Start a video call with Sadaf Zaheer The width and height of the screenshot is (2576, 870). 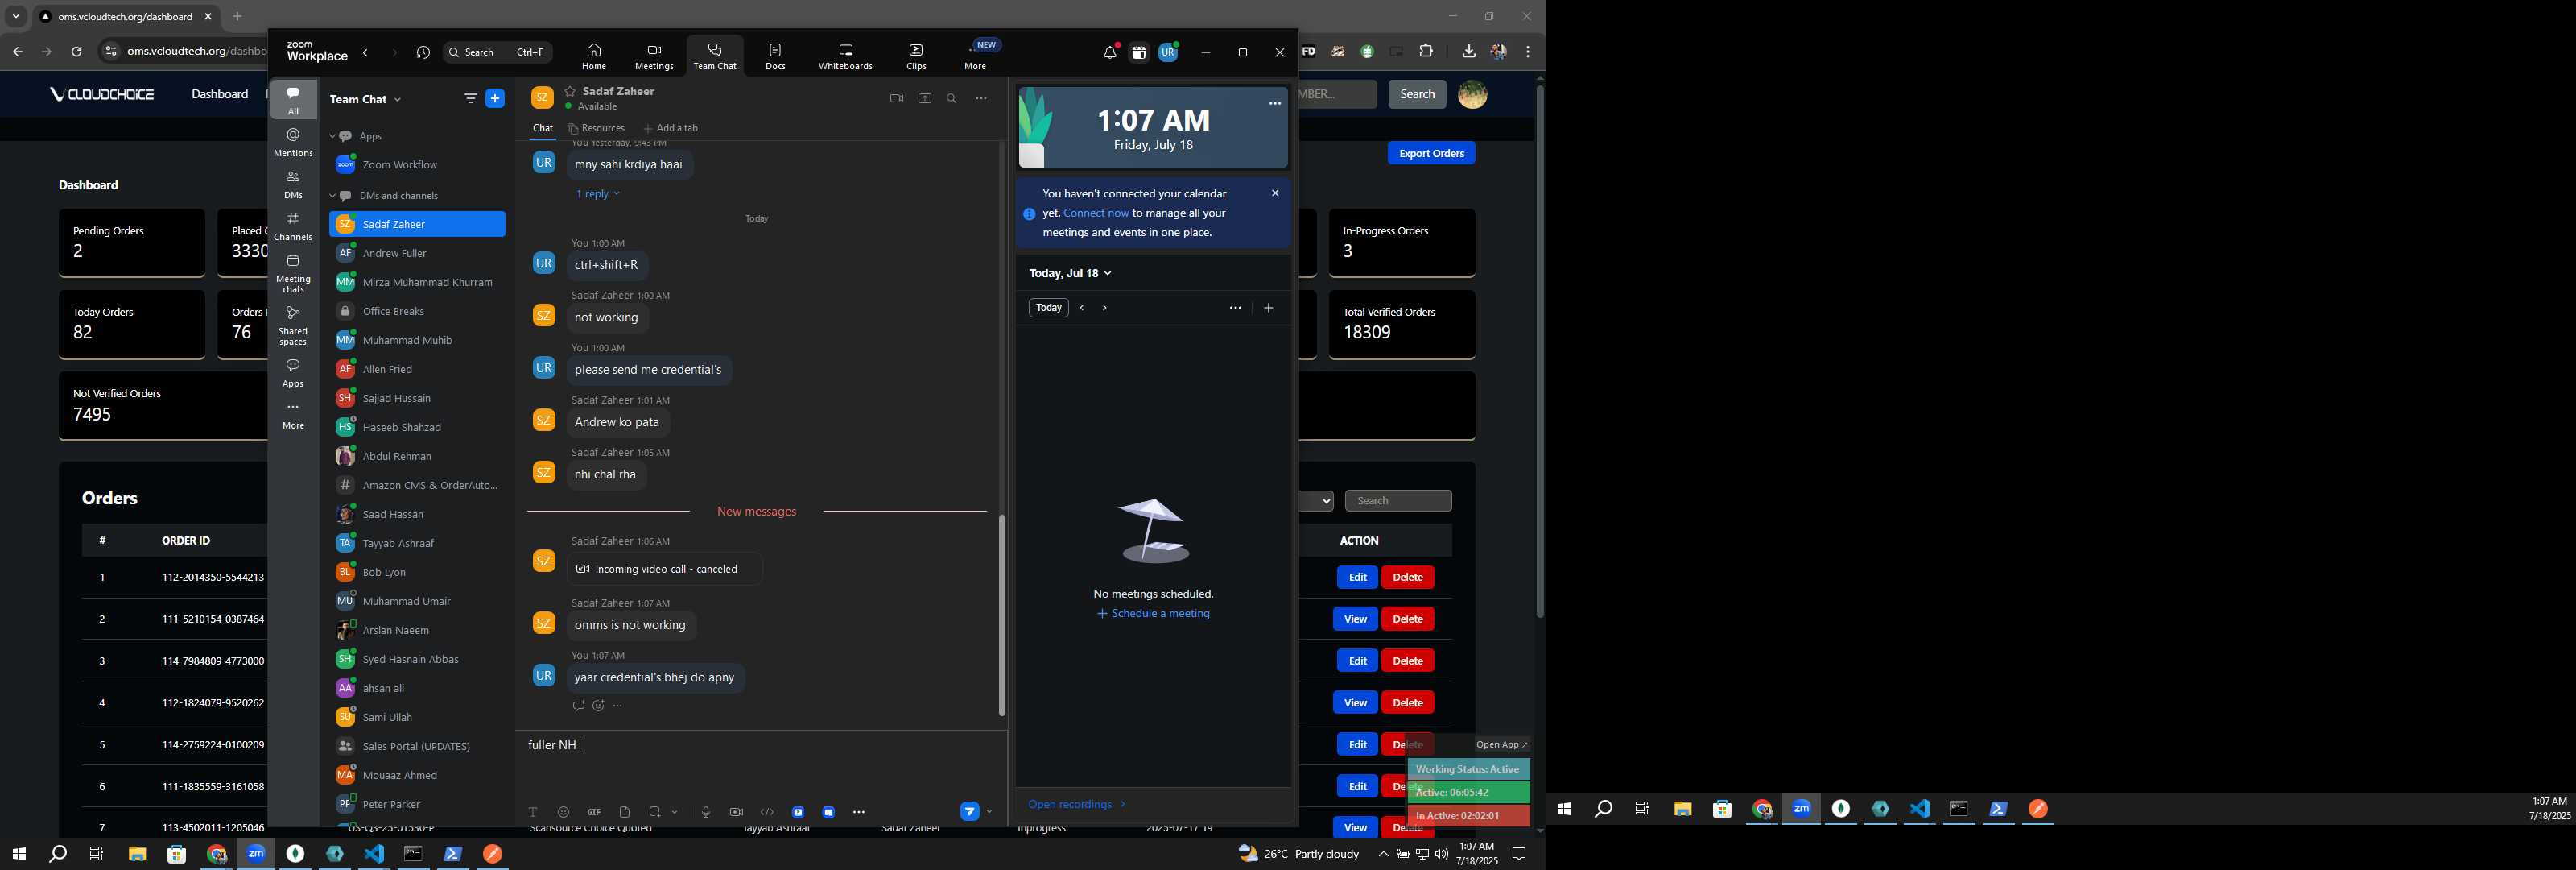tap(896, 98)
